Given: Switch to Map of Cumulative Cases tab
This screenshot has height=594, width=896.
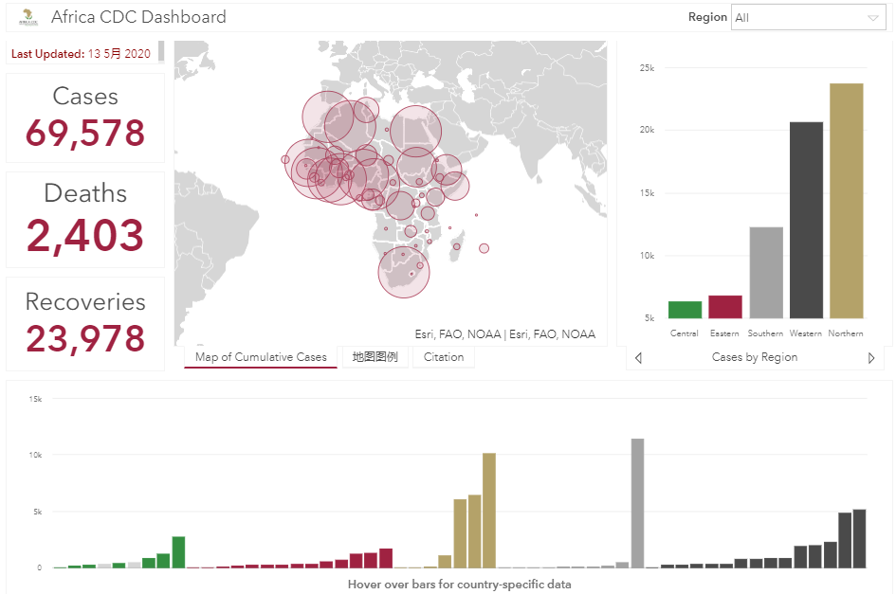Looking at the screenshot, I should click(x=261, y=357).
